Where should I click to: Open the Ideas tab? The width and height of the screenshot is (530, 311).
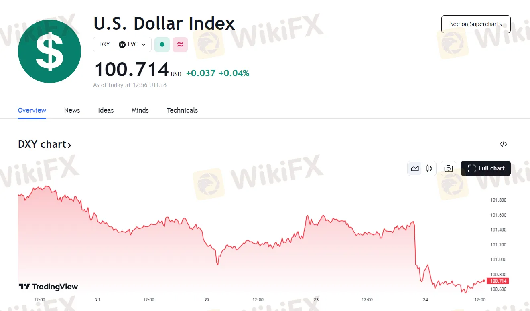coord(106,110)
